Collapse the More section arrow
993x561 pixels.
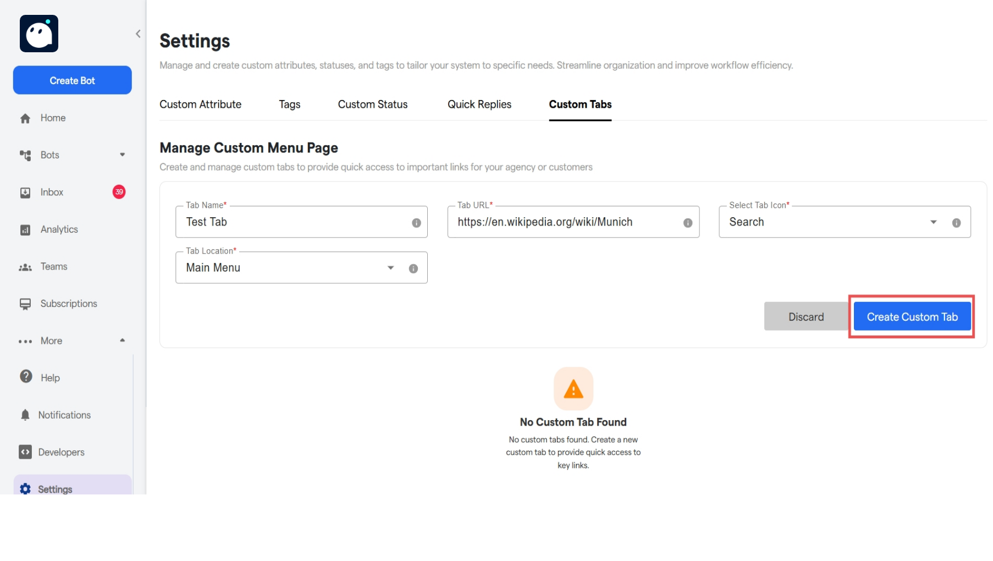pyautogui.click(x=123, y=340)
